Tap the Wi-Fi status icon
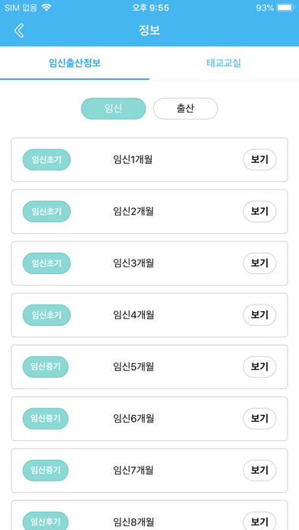This screenshot has width=299, height=530. pos(47,8)
